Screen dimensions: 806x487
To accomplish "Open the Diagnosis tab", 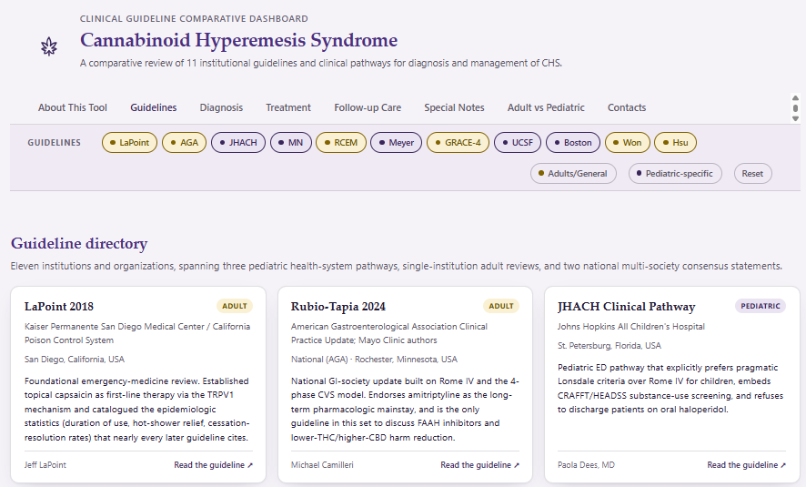I will point(221,107).
